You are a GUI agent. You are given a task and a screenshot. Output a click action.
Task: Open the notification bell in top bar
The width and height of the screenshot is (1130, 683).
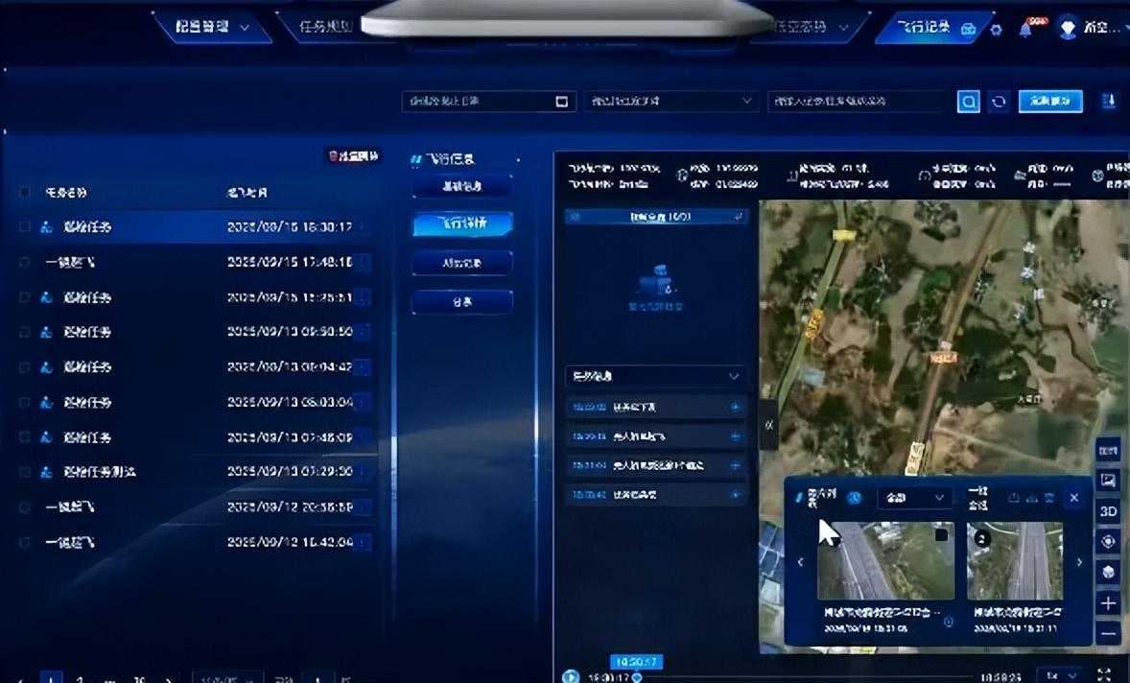coord(1024,29)
